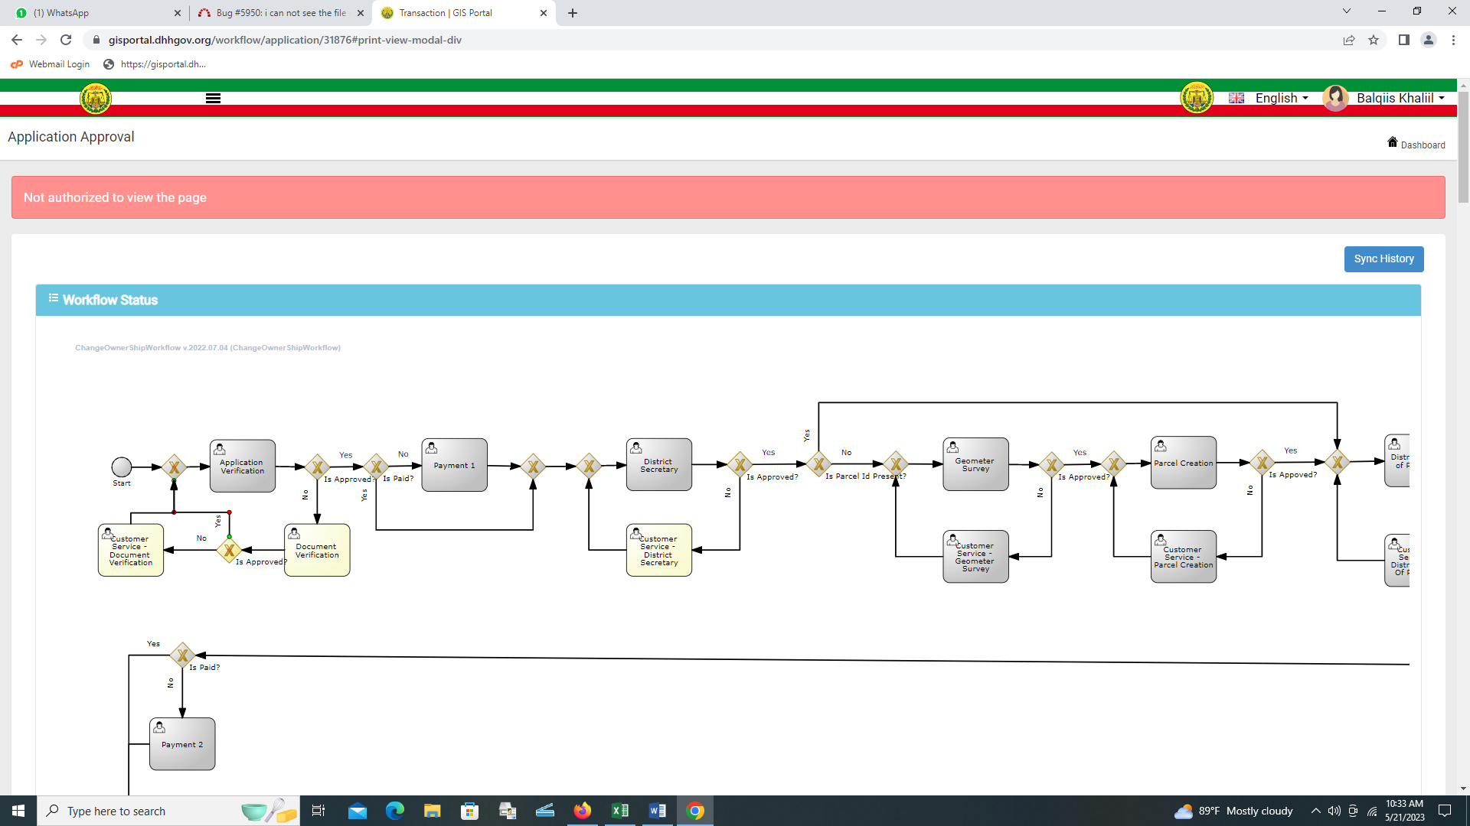
Task: Click the emblem beside the language selector
Action: (1197, 98)
